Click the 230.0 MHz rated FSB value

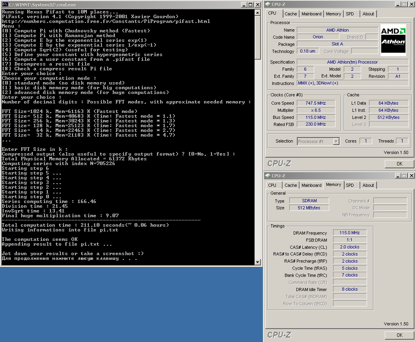tap(315, 124)
